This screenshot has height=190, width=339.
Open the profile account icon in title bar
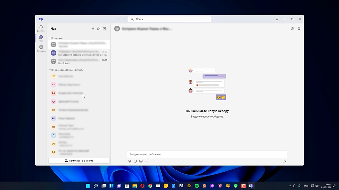pos(277,19)
